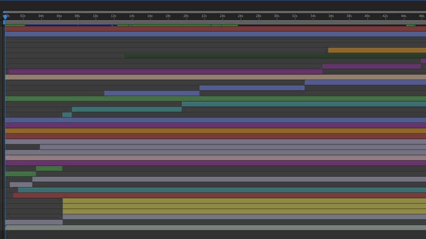Image resolution: width=426 pixels, height=239 pixels.
Task: Select the tiny teal layer bar near 06s
Action: tap(67, 115)
